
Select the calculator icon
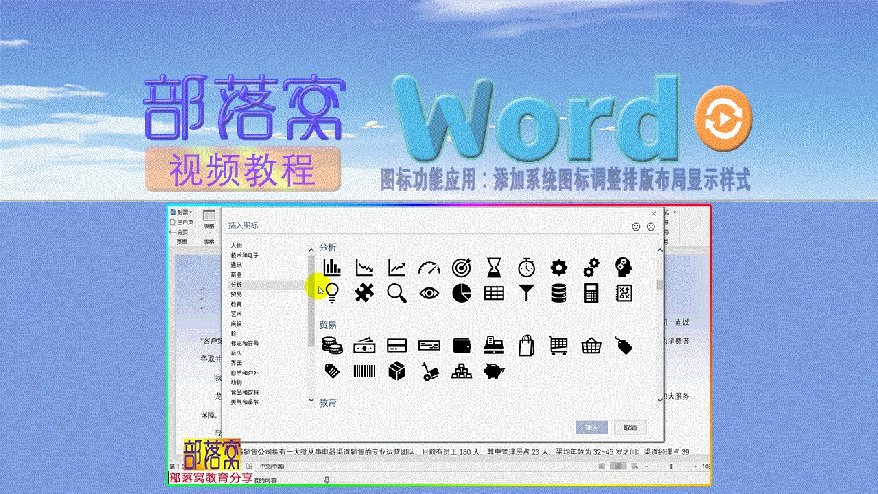click(x=591, y=293)
